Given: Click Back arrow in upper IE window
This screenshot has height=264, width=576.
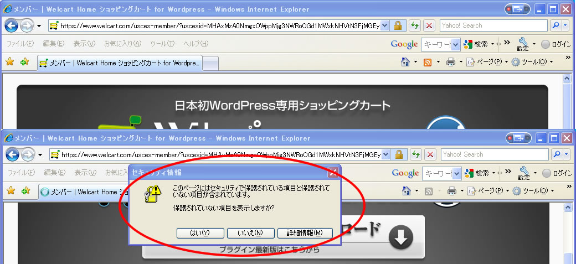Looking at the screenshot, I should (12, 25).
